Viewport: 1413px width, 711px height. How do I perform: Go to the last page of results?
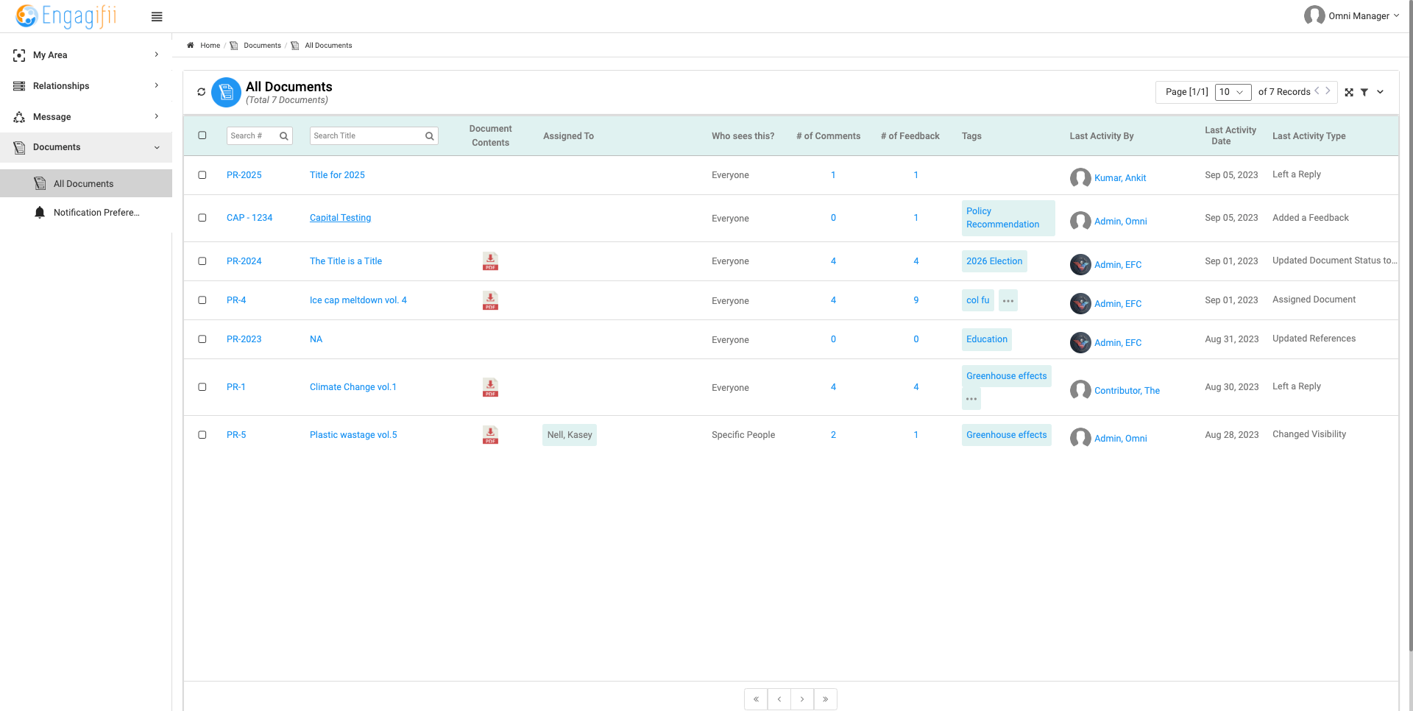pyautogui.click(x=826, y=699)
